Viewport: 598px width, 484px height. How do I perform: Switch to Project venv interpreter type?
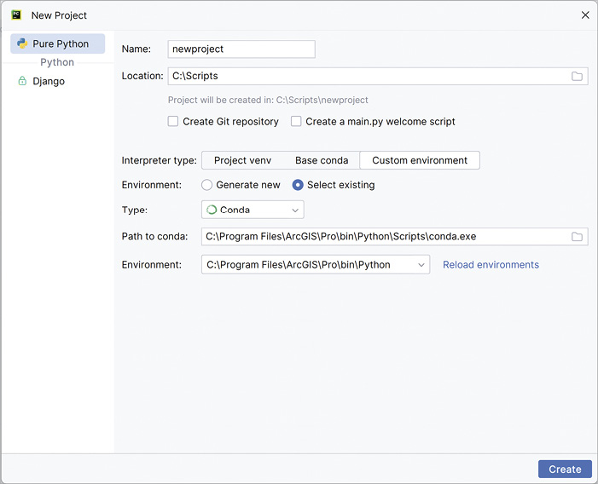point(242,160)
